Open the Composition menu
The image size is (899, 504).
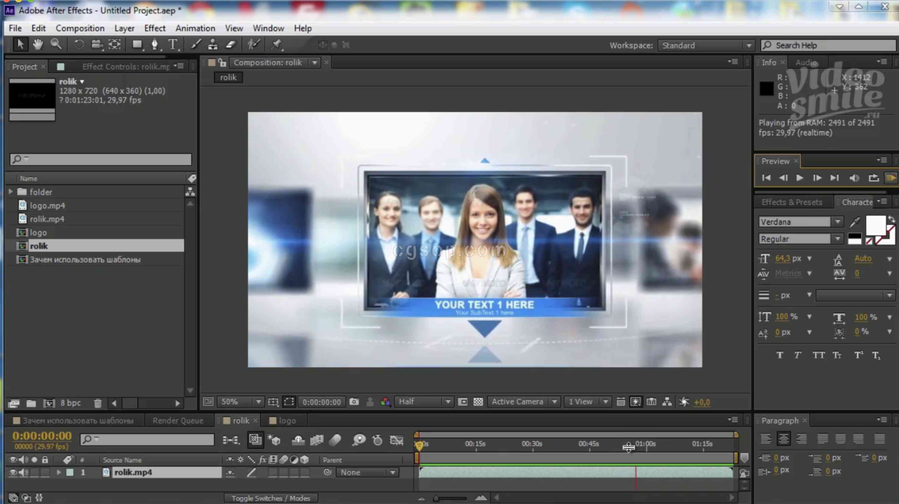(80, 28)
